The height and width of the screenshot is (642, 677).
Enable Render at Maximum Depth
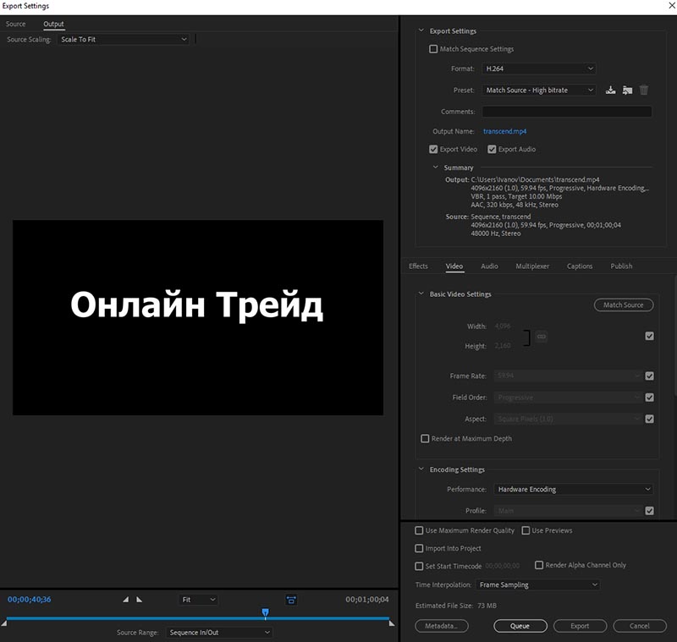click(425, 438)
